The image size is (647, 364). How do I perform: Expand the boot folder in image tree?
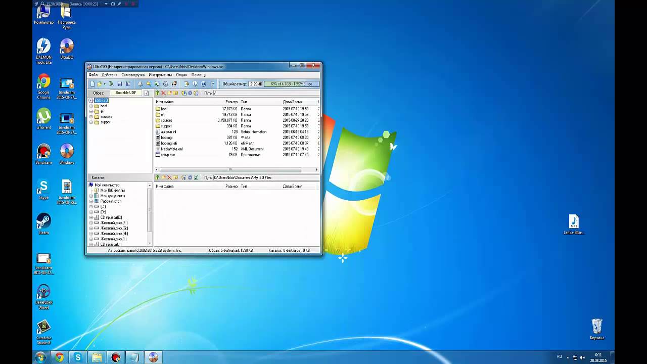tap(91, 106)
